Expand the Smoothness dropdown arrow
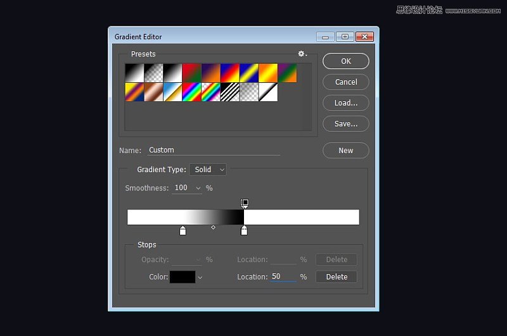This screenshot has height=336, width=507. tap(198, 188)
